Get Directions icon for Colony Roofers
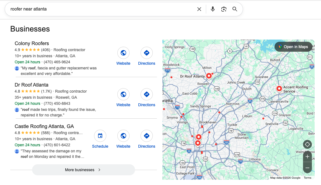The height and width of the screenshot is (185, 321). (x=147, y=53)
